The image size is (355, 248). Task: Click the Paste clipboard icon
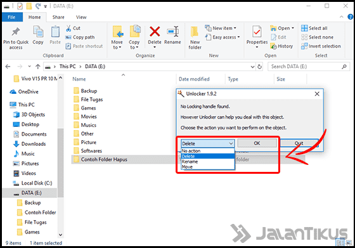point(55,32)
